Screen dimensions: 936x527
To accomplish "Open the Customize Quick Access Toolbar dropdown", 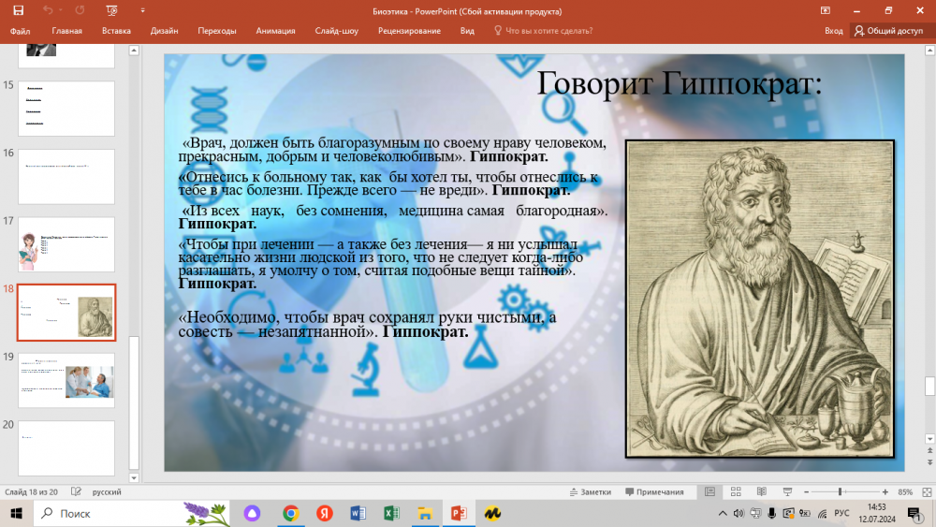I will [142, 10].
